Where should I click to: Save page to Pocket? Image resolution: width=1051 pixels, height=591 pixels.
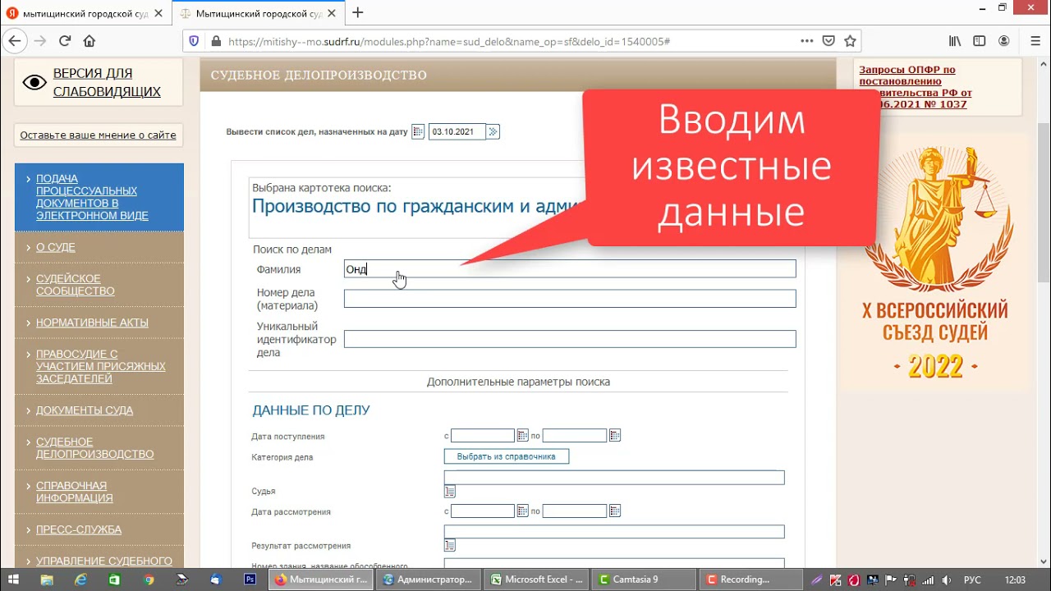tap(828, 41)
